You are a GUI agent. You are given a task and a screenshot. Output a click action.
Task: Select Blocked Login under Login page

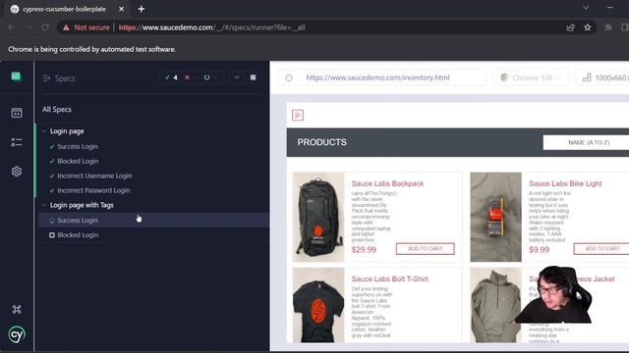(78, 161)
